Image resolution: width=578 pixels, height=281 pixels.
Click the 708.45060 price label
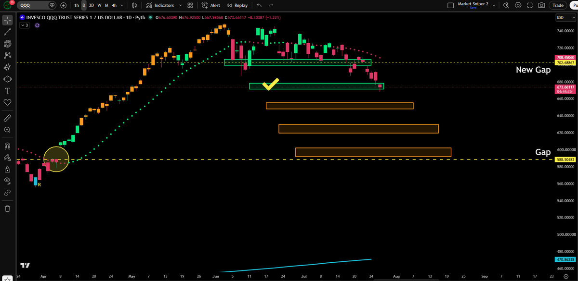tap(565, 58)
